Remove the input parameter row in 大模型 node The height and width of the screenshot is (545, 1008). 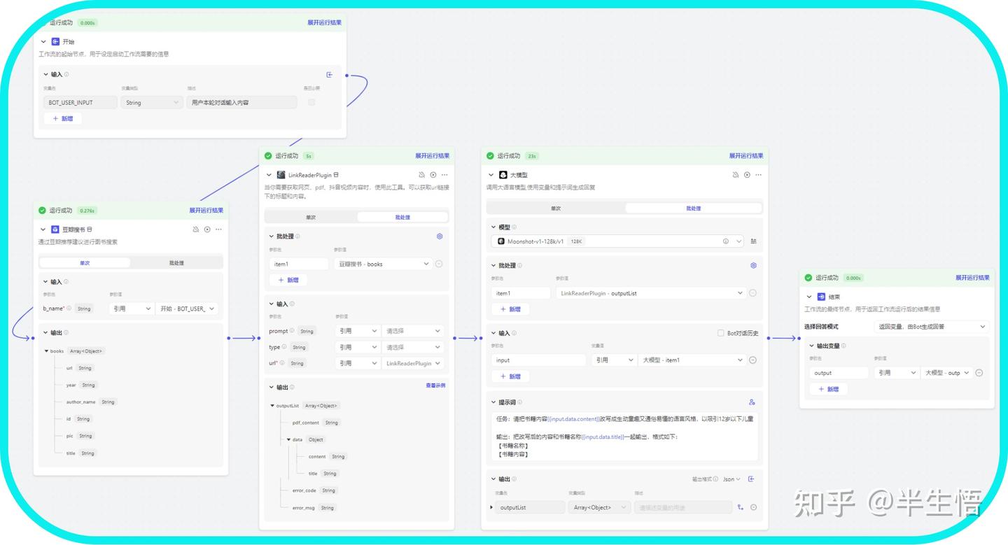[x=752, y=360]
